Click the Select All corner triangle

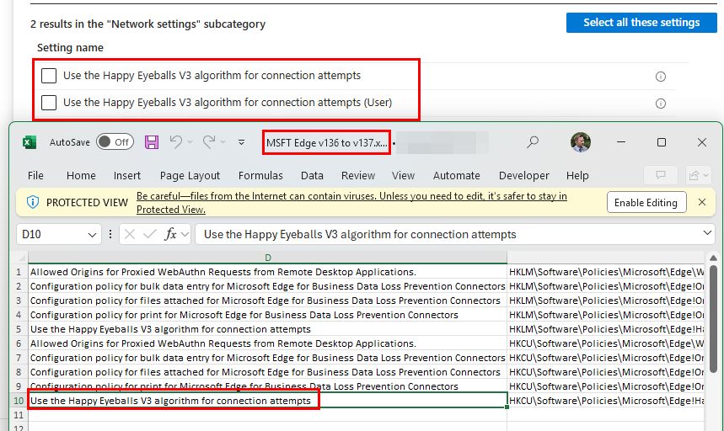pyautogui.click(x=21, y=258)
